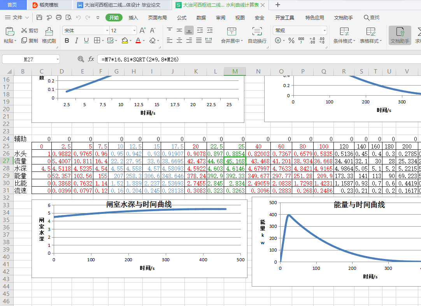Select column M header
The image size is (421, 306).
click(x=235, y=72)
